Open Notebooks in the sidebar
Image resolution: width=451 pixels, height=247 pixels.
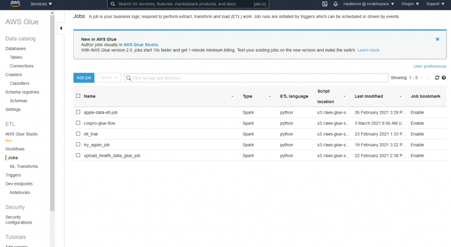[x=20, y=192]
